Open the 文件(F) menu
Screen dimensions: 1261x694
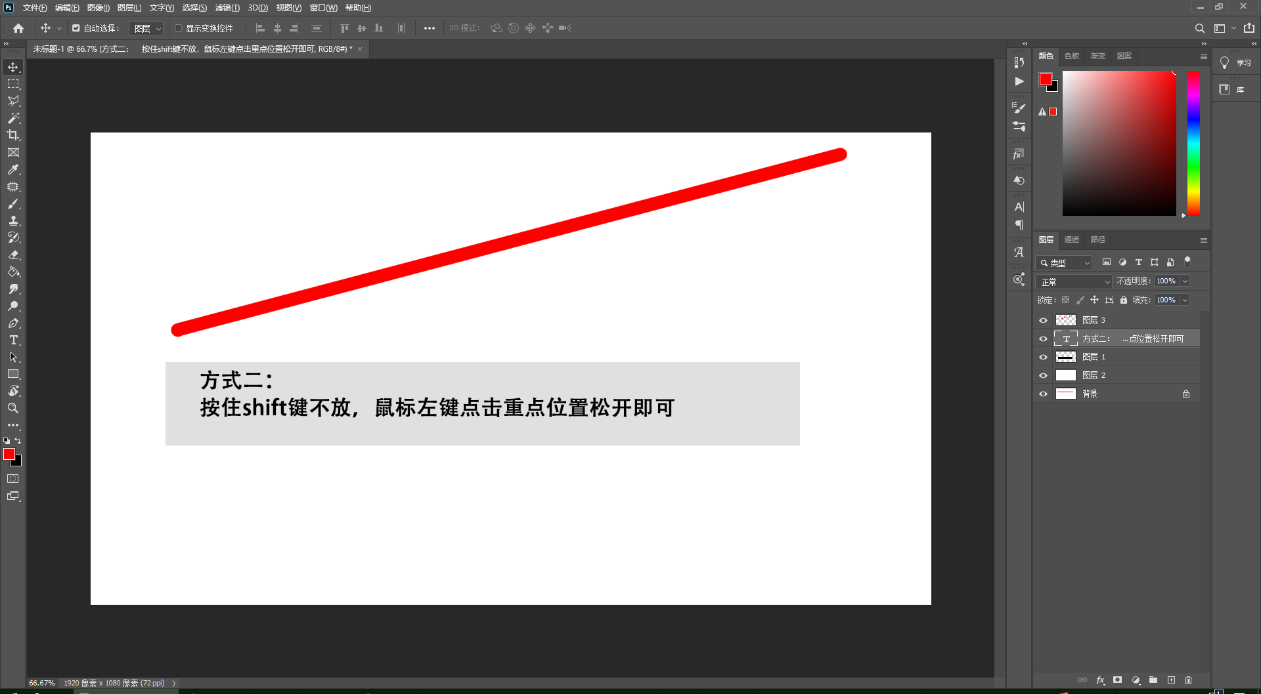(35, 8)
